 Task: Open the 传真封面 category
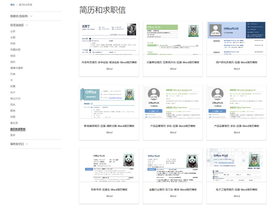(x=15, y=50)
